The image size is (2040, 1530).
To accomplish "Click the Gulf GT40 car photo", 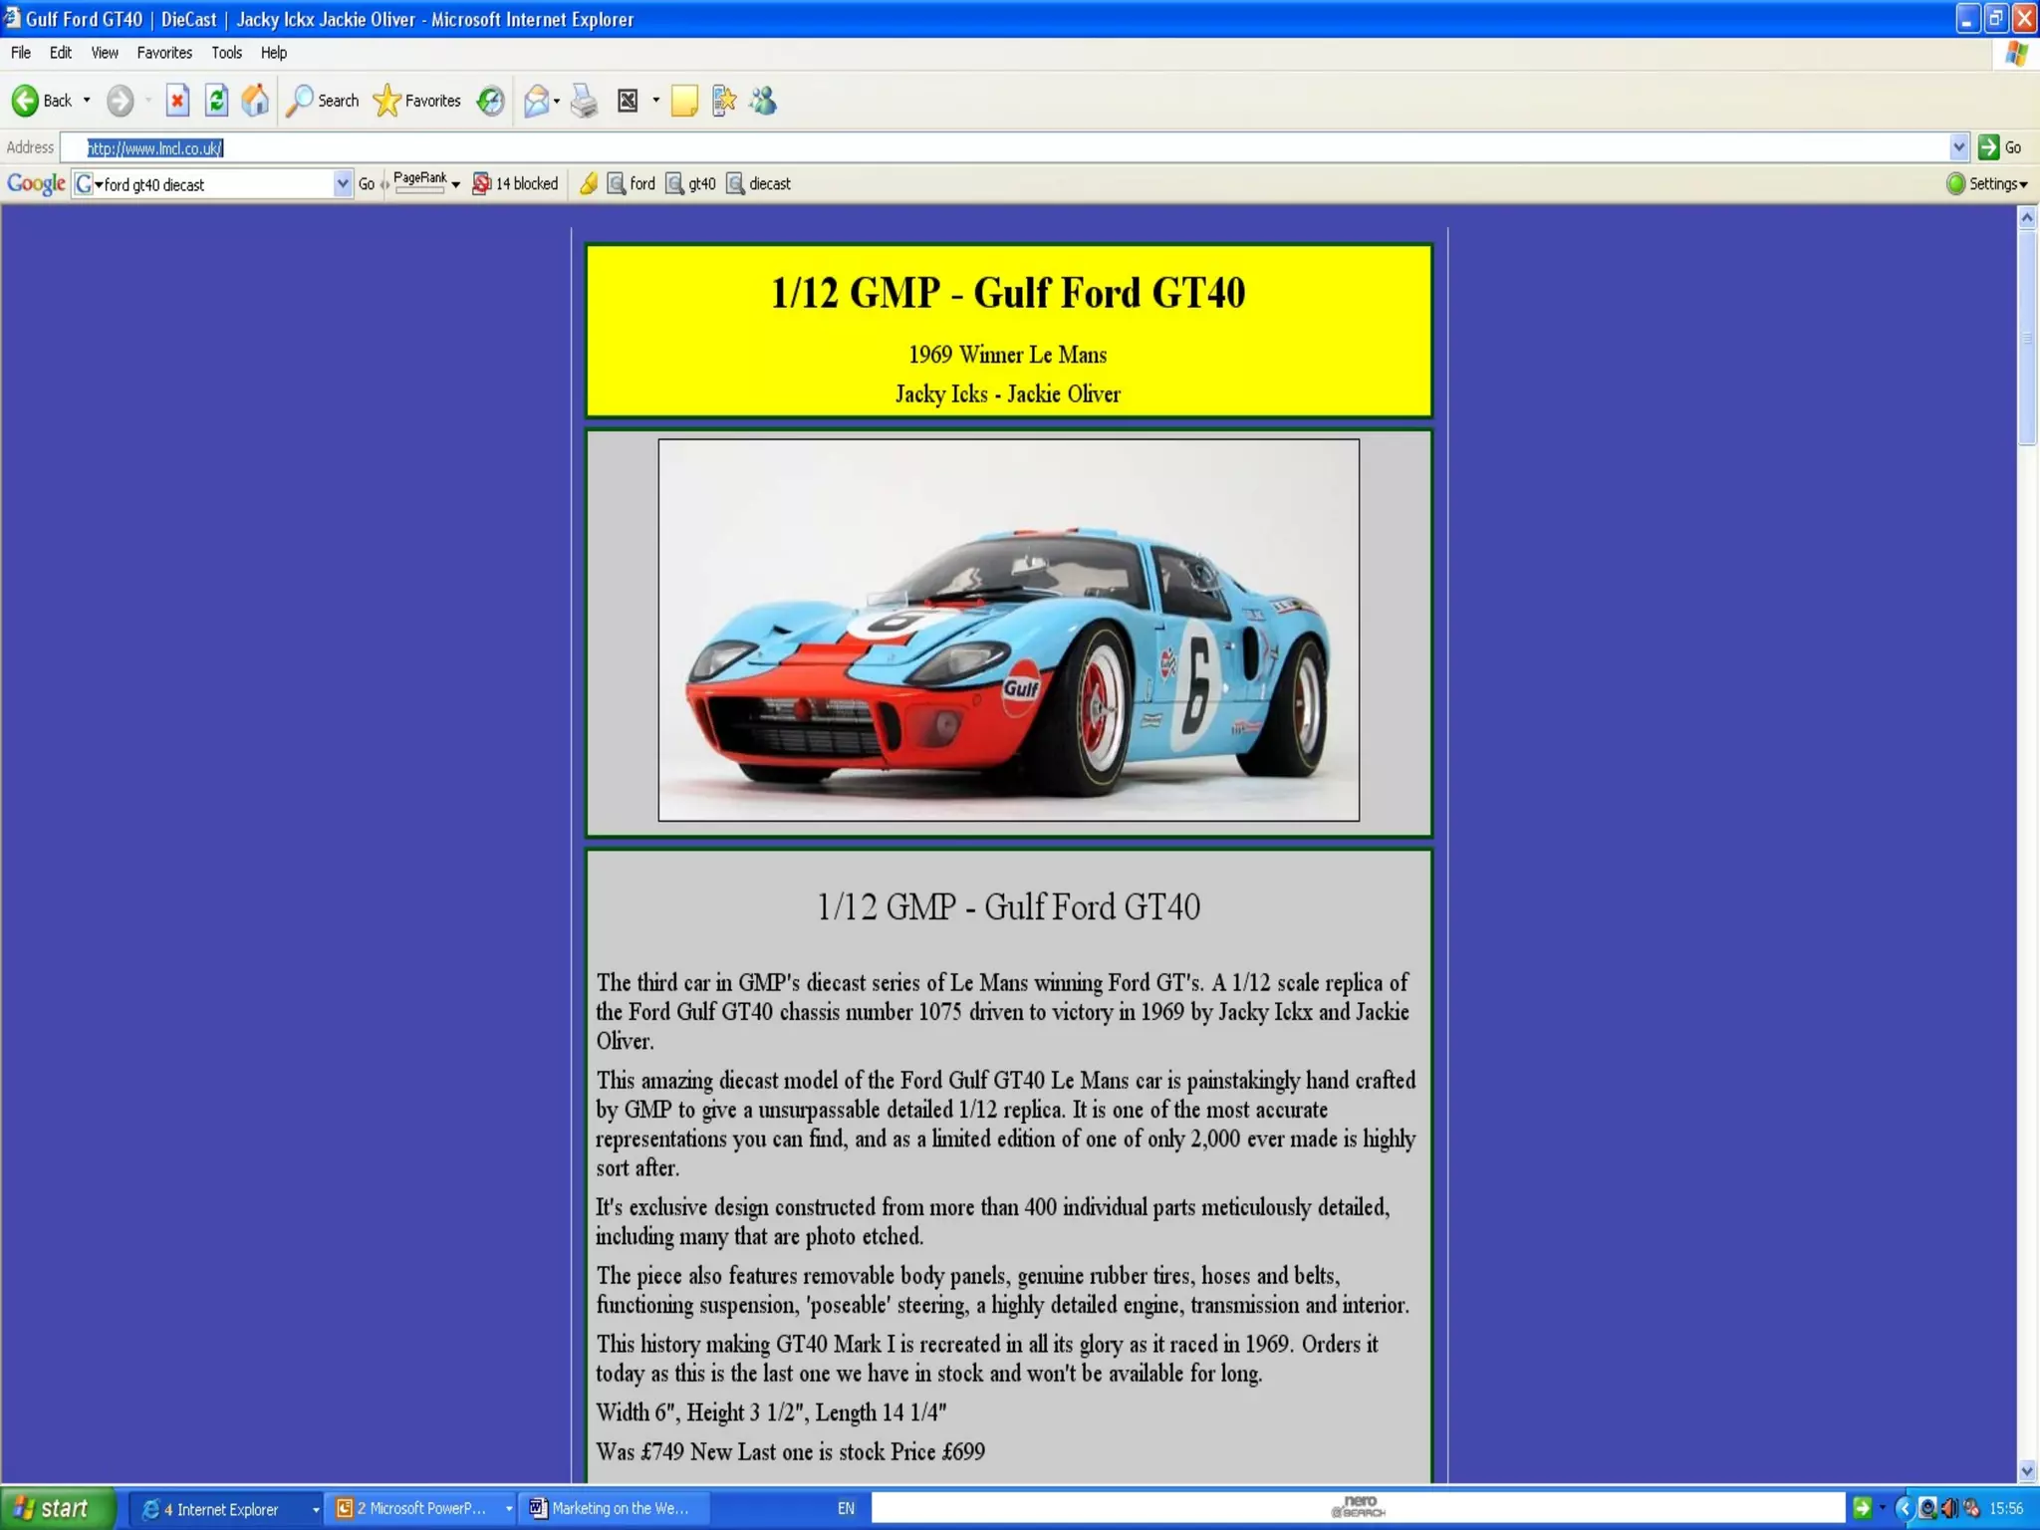I will (x=1008, y=630).
